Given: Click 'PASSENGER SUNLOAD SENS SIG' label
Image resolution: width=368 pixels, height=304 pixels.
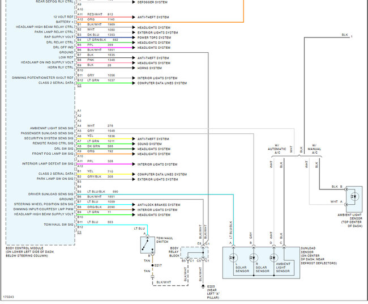Looking at the screenshot, I should [47, 133].
